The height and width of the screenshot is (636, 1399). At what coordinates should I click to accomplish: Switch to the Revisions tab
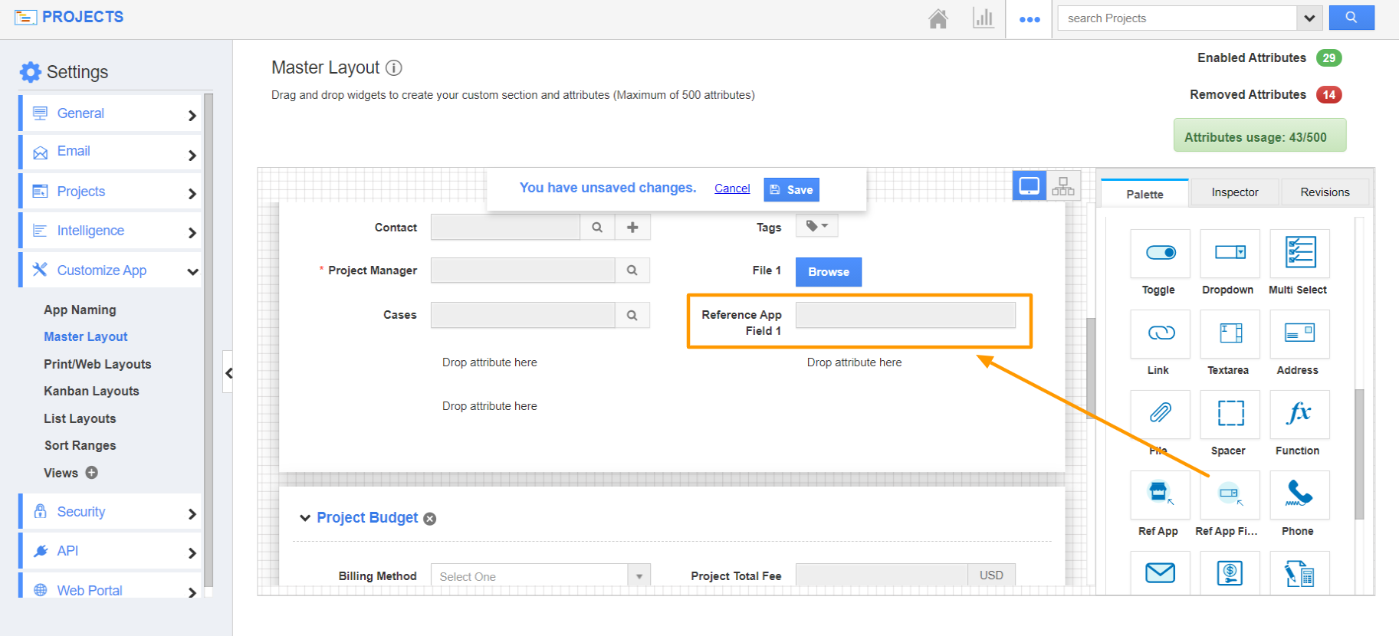click(1325, 192)
